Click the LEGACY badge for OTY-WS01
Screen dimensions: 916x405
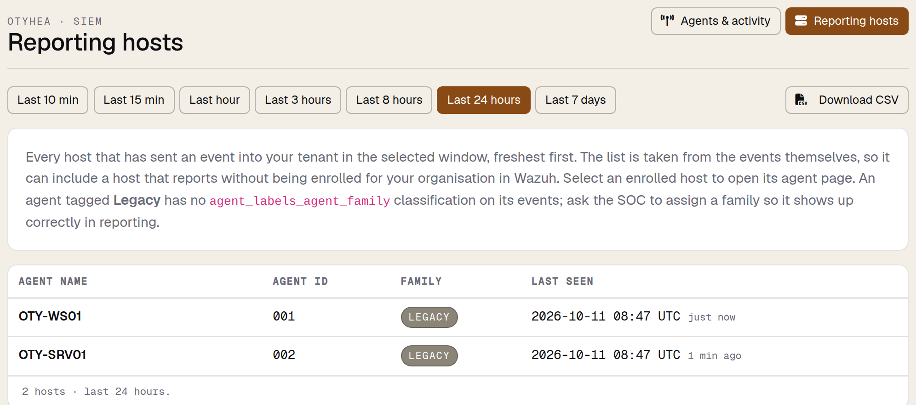pyautogui.click(x=429, y=317)
